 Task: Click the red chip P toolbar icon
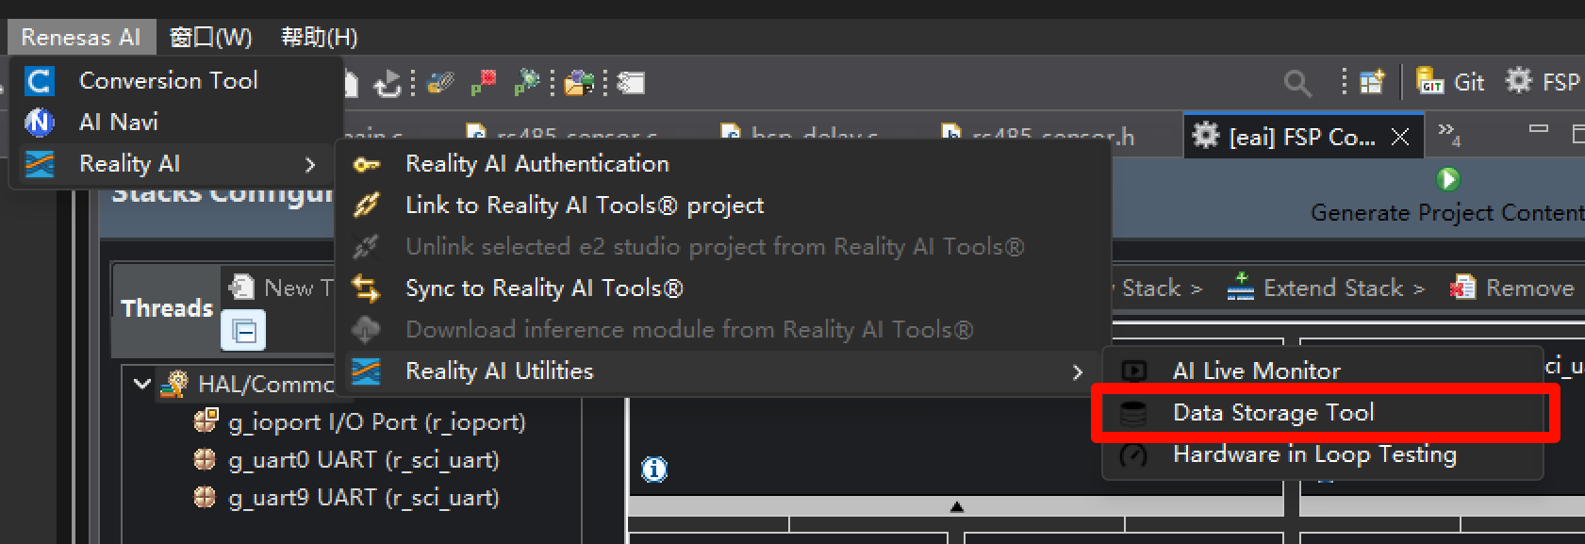pyautogui.click(x=483, y=83)
